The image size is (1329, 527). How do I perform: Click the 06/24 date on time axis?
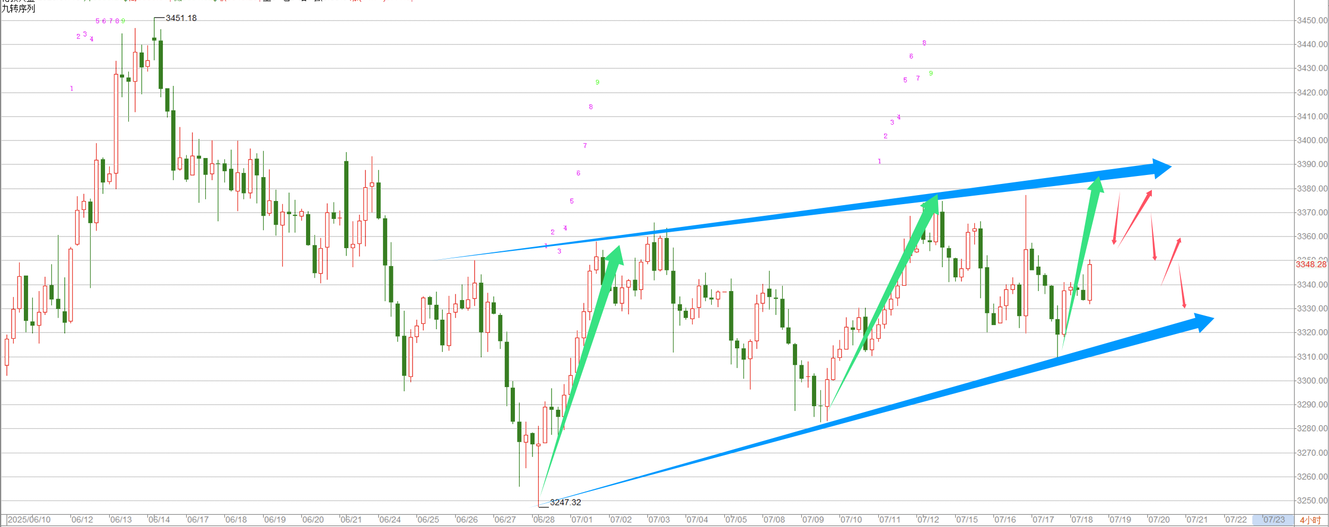coord(390,520)
